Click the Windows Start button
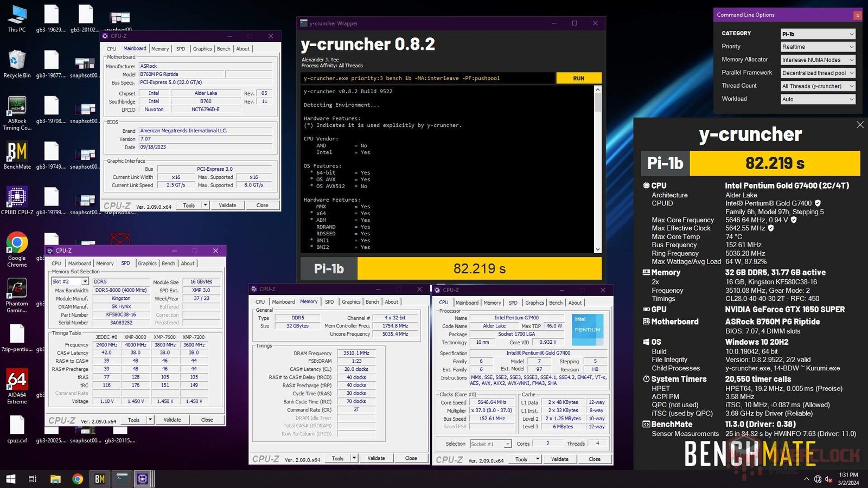 (10, 479)
